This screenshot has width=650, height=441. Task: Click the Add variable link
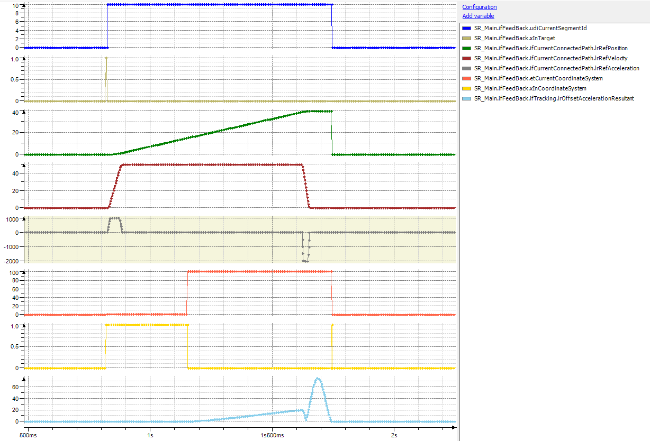click(x=478, y=16)
